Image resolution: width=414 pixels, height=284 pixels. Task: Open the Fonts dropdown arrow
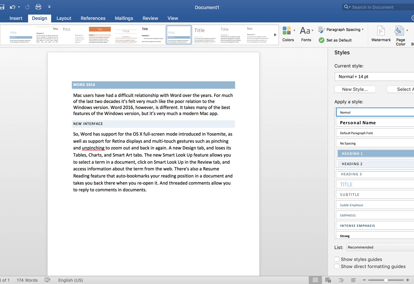point(312,31)
